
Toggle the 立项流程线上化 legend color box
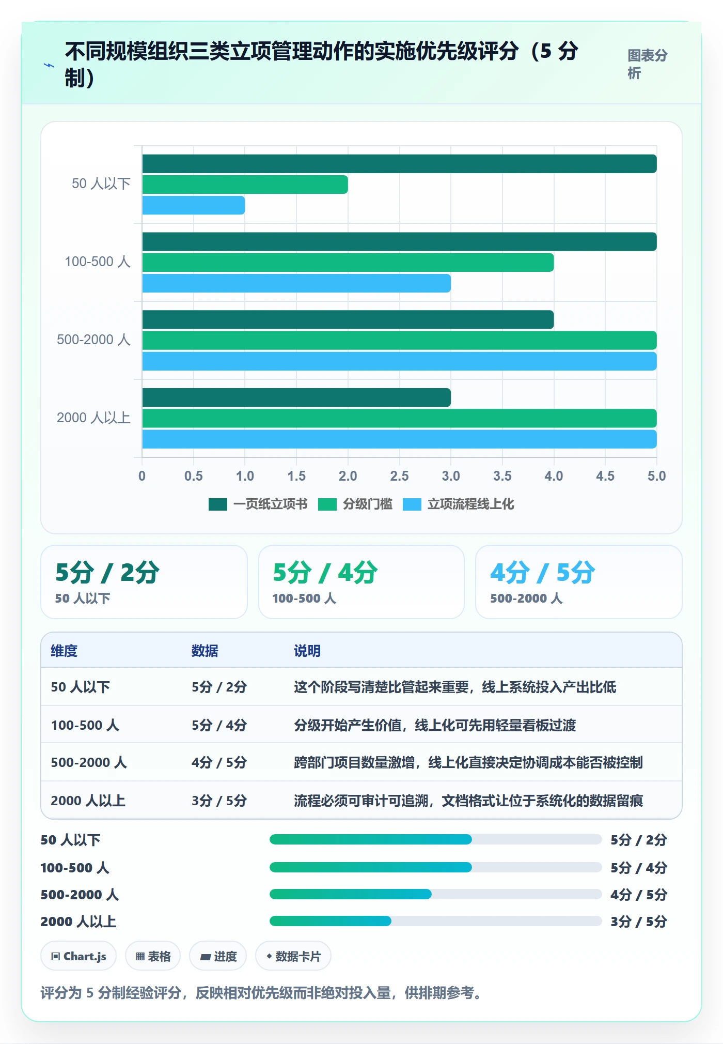click(x=412, y=504)
